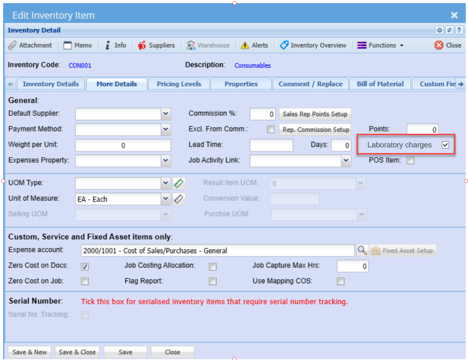Click the Memo toolbar icon
This screenshot has width=468, height=360.
click(x=68, y=45)
